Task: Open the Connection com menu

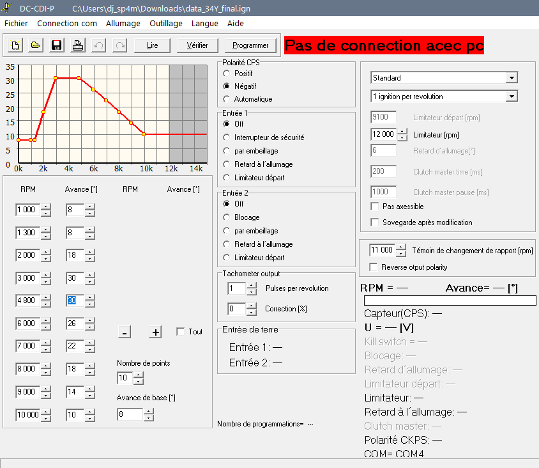Action: tap(67, 24)
